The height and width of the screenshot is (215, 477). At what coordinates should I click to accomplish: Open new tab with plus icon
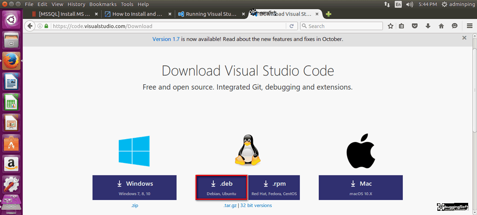328,14
